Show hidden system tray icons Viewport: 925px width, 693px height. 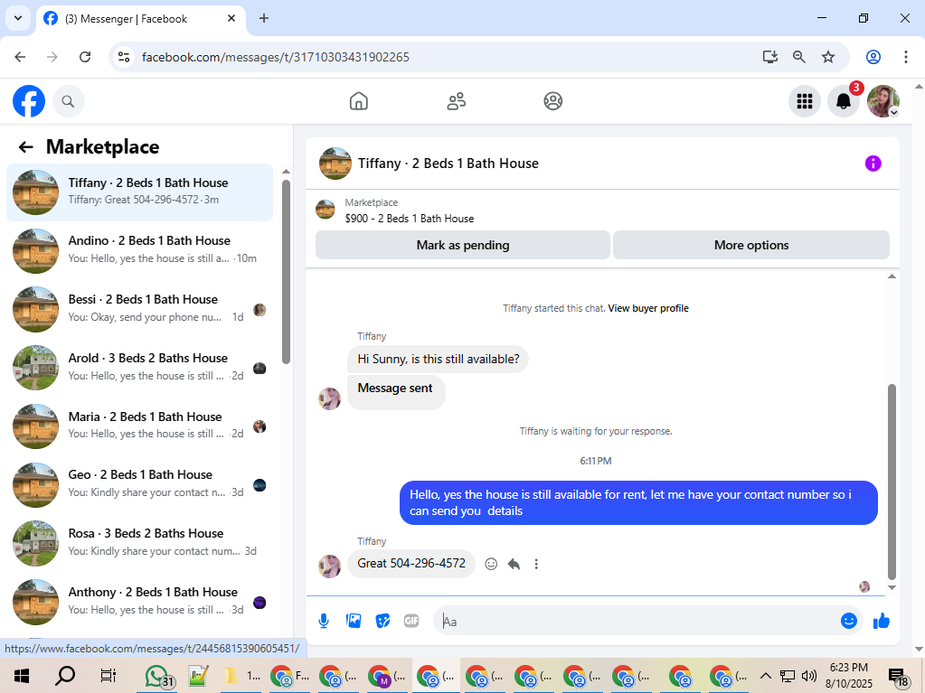tap(765, 675)
